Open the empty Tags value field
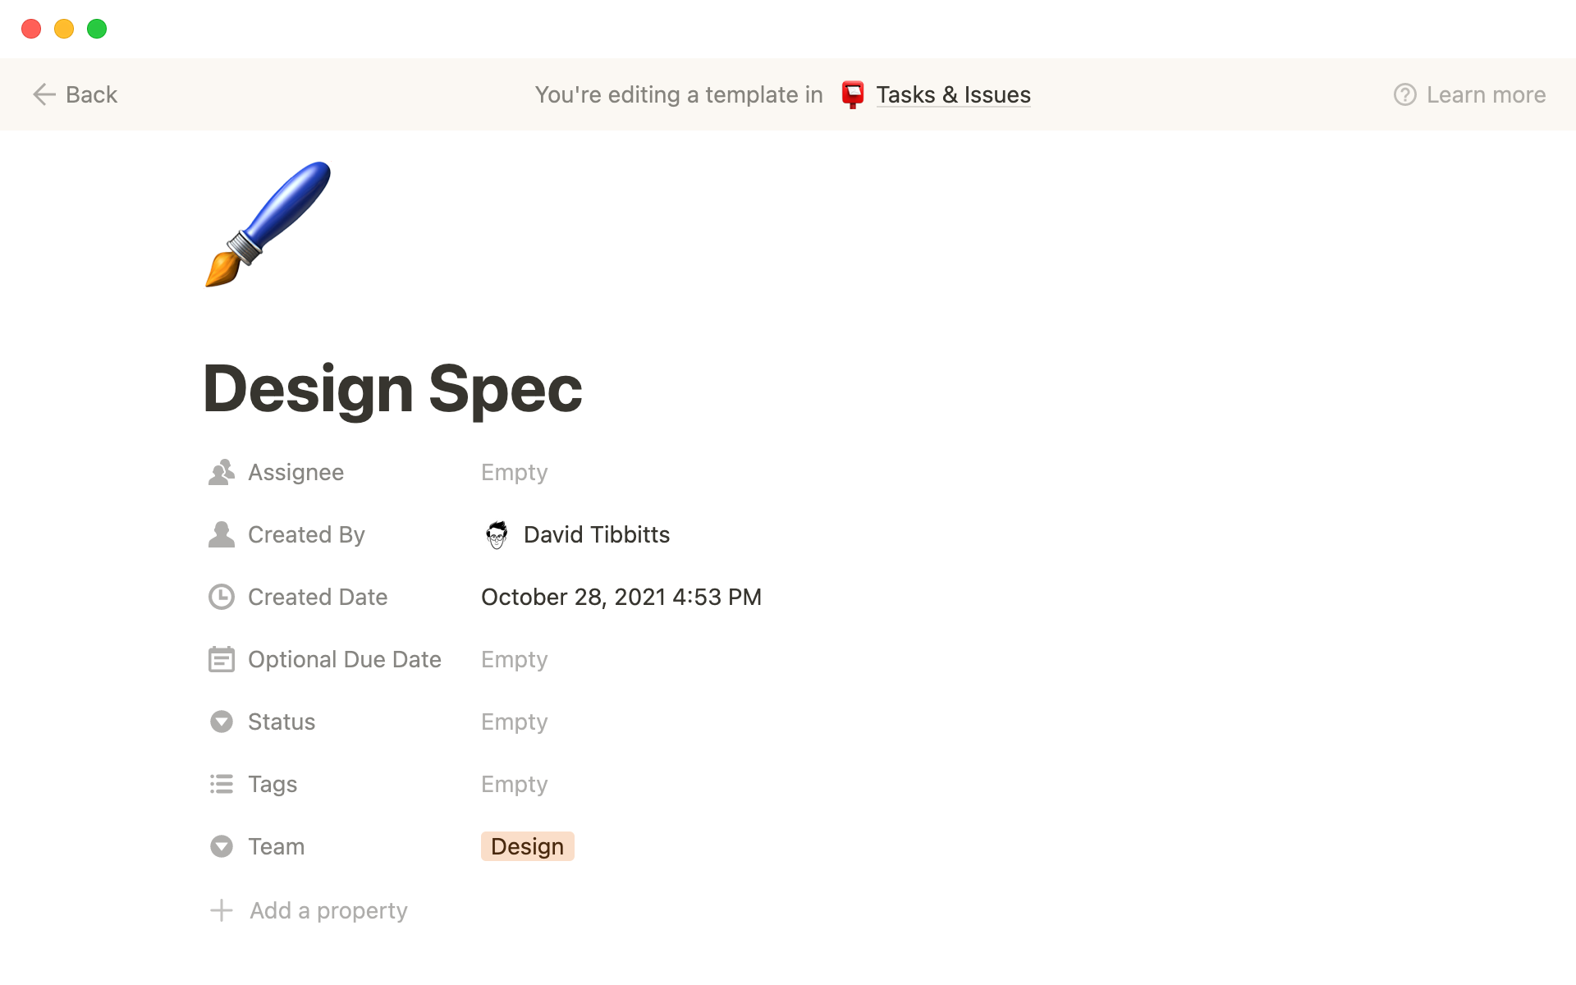Screen dimensions: 1576x985 (514, 785)
